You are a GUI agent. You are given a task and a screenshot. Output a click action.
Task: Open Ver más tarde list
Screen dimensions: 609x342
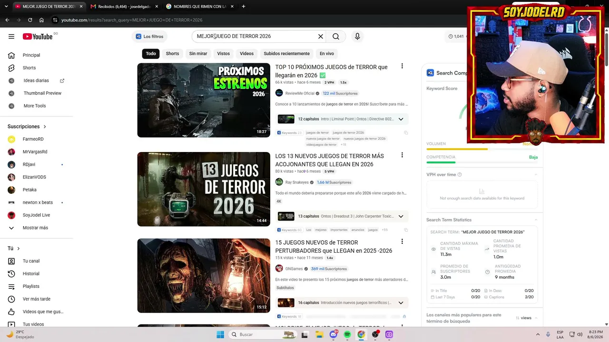[37, 299]
